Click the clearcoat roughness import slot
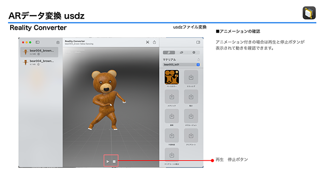This screenshot has width=323, height=181. [172, 155]
